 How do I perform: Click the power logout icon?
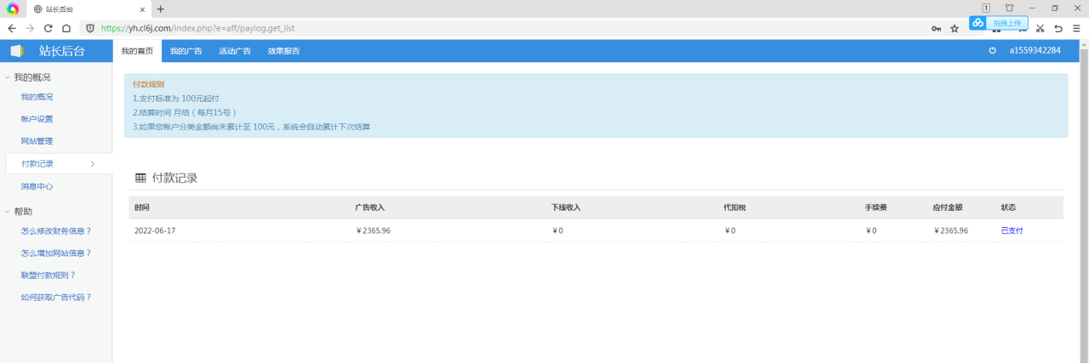click(992, 51)
